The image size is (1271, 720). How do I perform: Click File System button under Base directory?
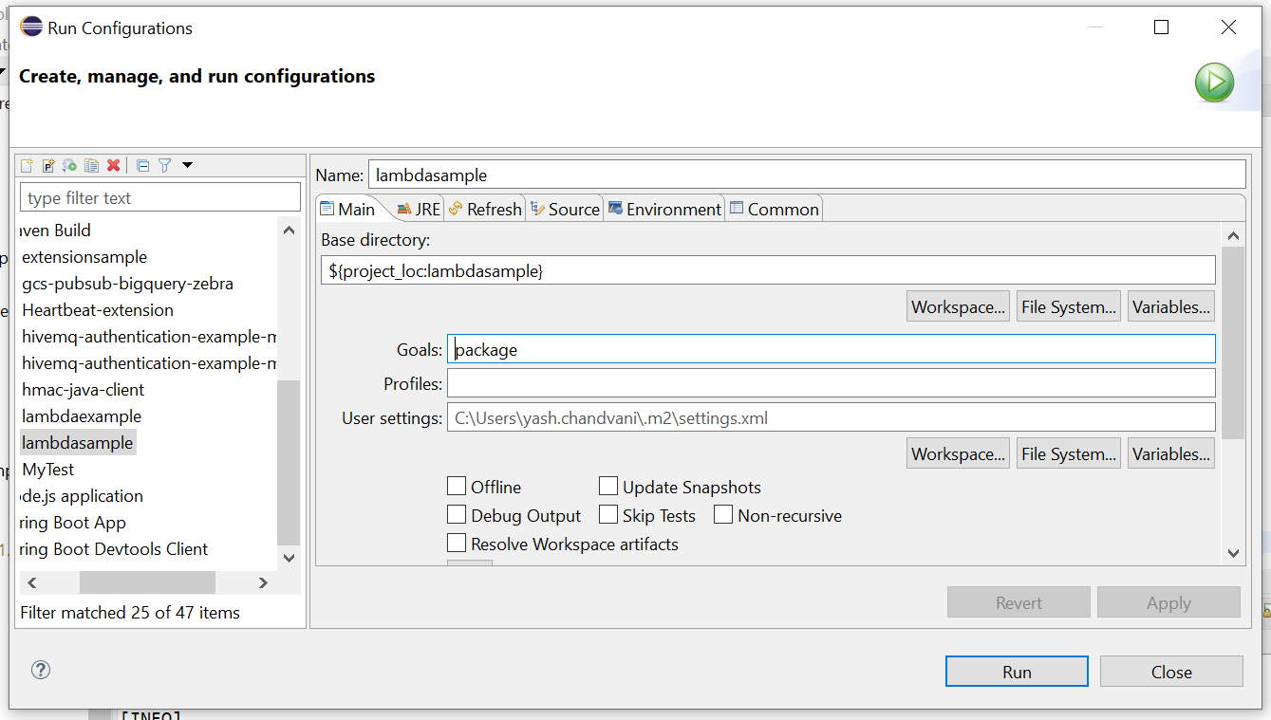1069,306
